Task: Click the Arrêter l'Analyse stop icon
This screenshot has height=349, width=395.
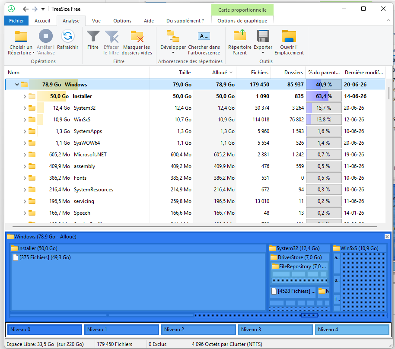Action: (46, 36)
